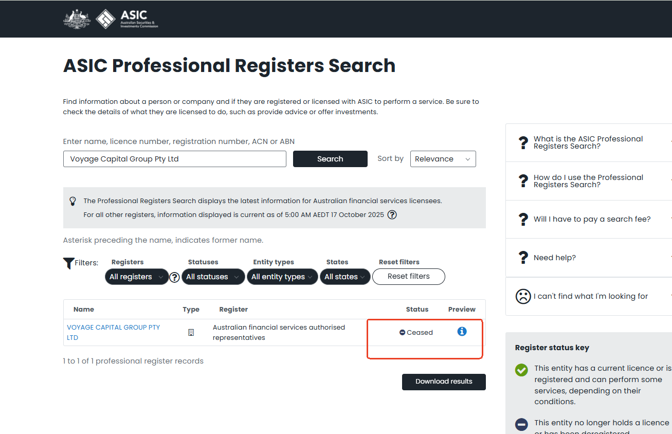
Task: Click the Australian coat of arms emblem
Action: (x=77, y=19)
